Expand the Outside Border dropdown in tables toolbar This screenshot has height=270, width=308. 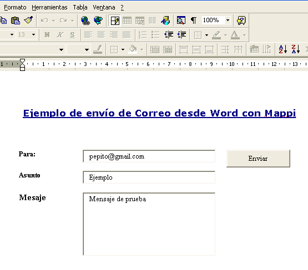123,49
